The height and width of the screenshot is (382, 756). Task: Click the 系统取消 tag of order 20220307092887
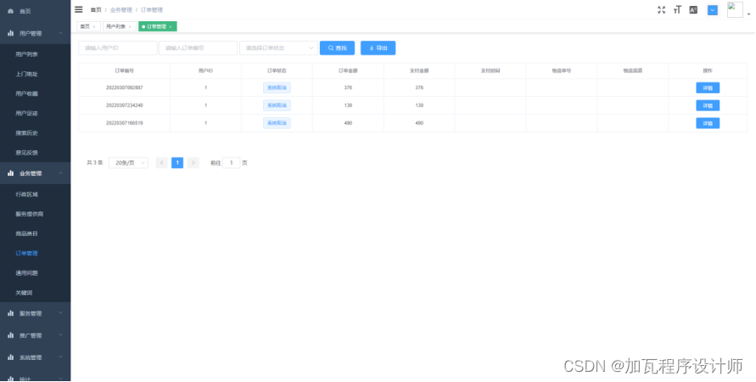point(277,87)
